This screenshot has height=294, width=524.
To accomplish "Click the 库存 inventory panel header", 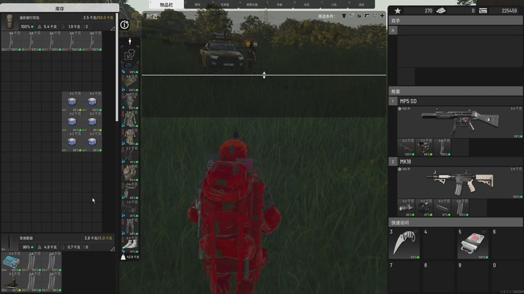I will (x=60, y=8).
